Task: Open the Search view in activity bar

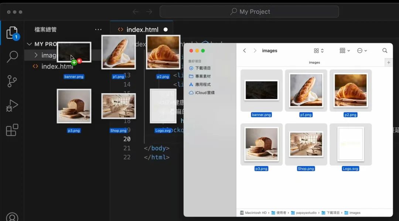Action: 12,57
